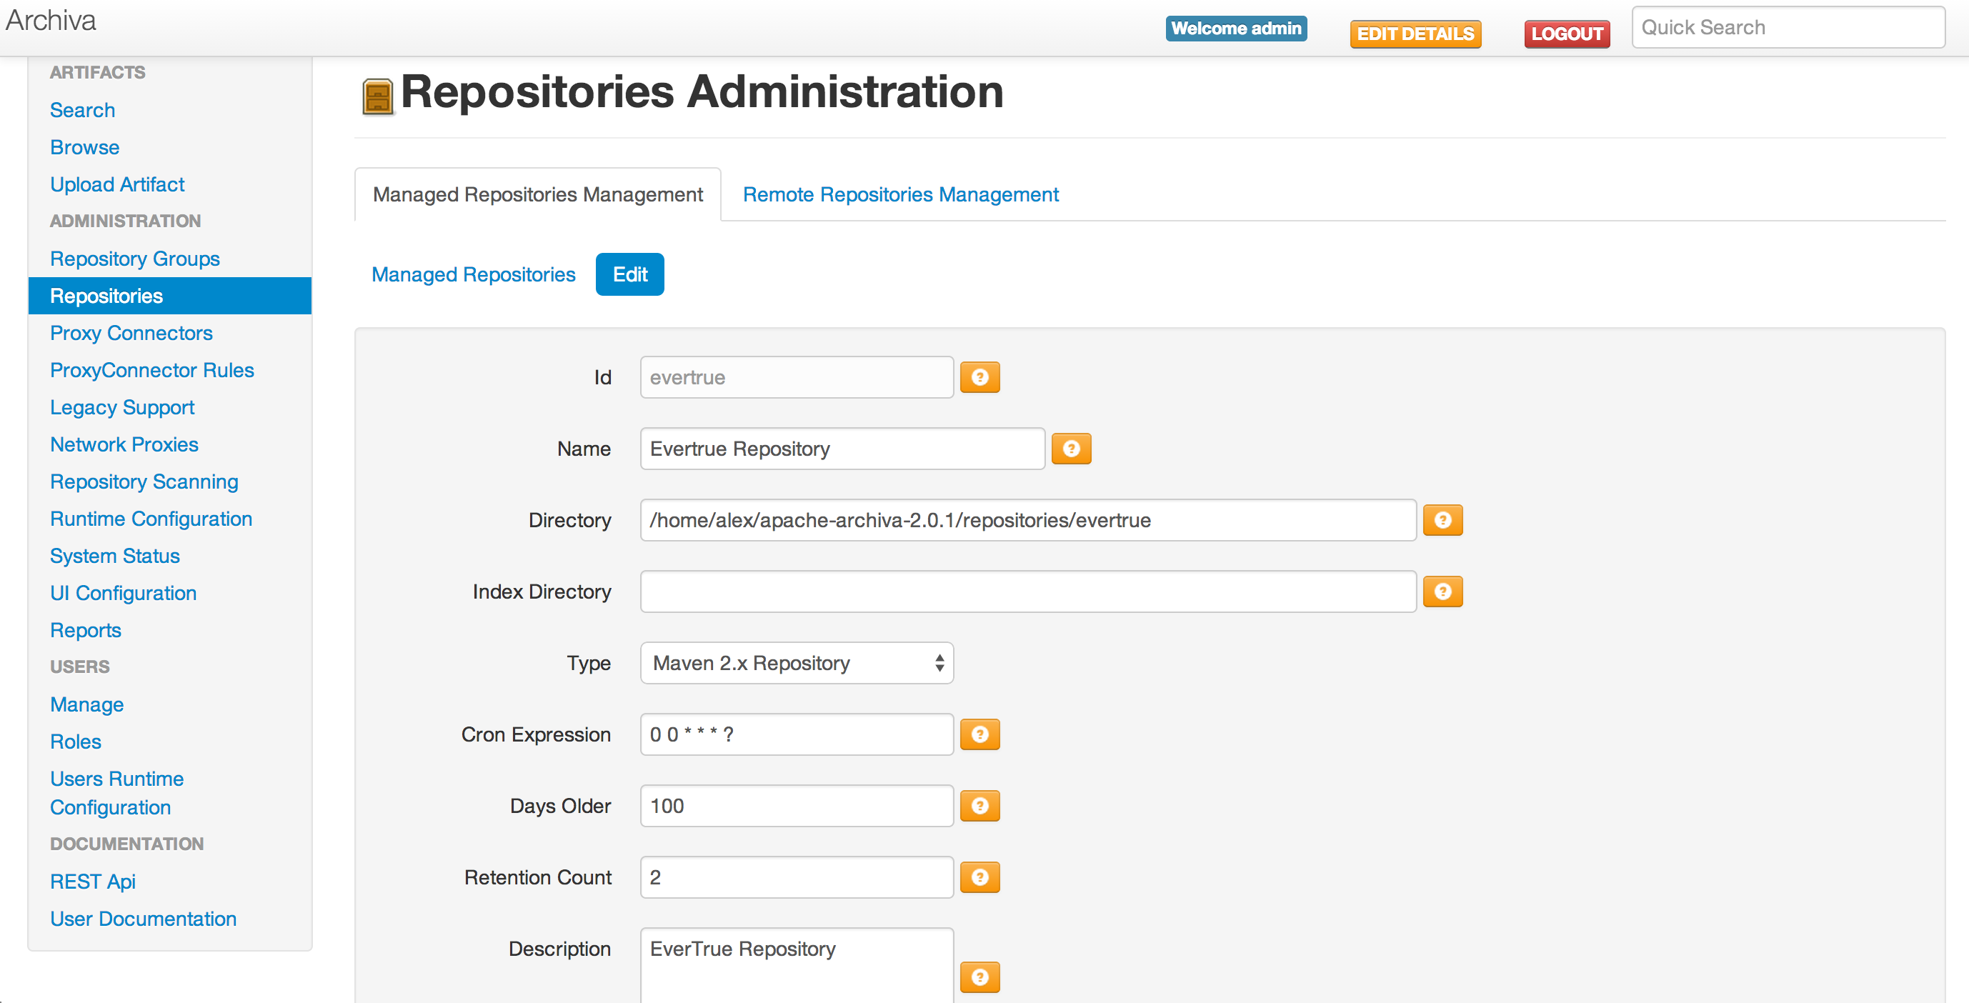Go to Legacy Support
Viewport: 1969px width, 1003px height.
coord(122,407)
